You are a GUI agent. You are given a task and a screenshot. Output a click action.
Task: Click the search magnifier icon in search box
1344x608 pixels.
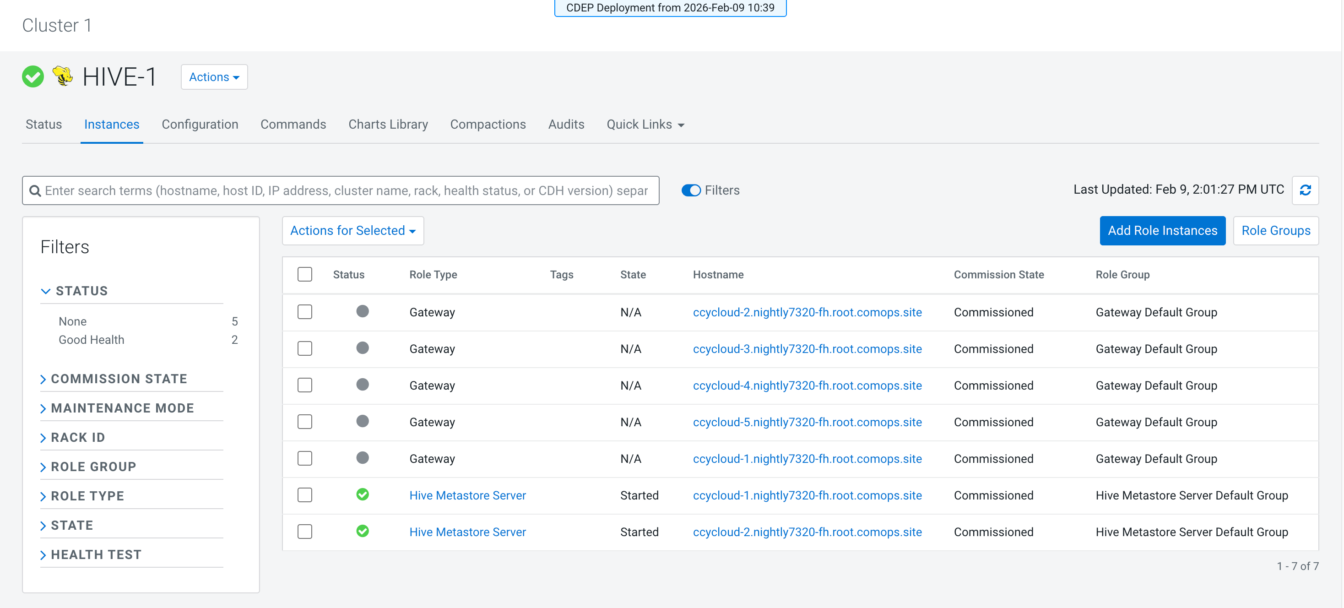(x=35, y=191)
